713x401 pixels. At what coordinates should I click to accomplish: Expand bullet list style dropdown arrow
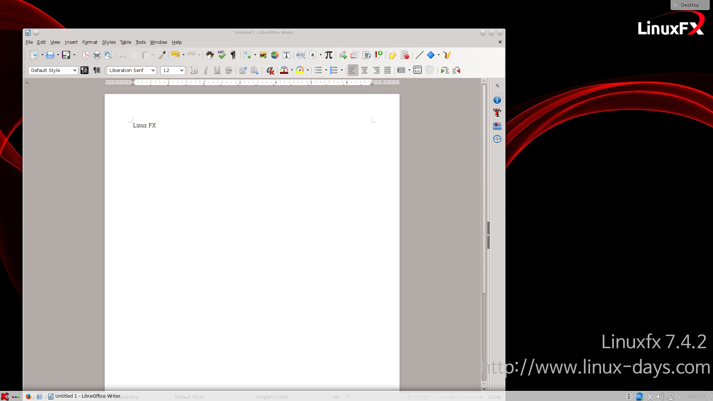tap(326, 70)
